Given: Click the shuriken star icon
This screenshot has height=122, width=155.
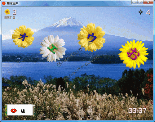Looking at the screenshot, I should [x=141, y=12].
